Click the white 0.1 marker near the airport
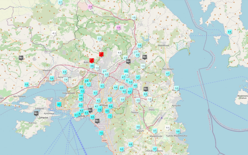Image resolution: width=248 pixels, height=155 pixels. [168, 128]
